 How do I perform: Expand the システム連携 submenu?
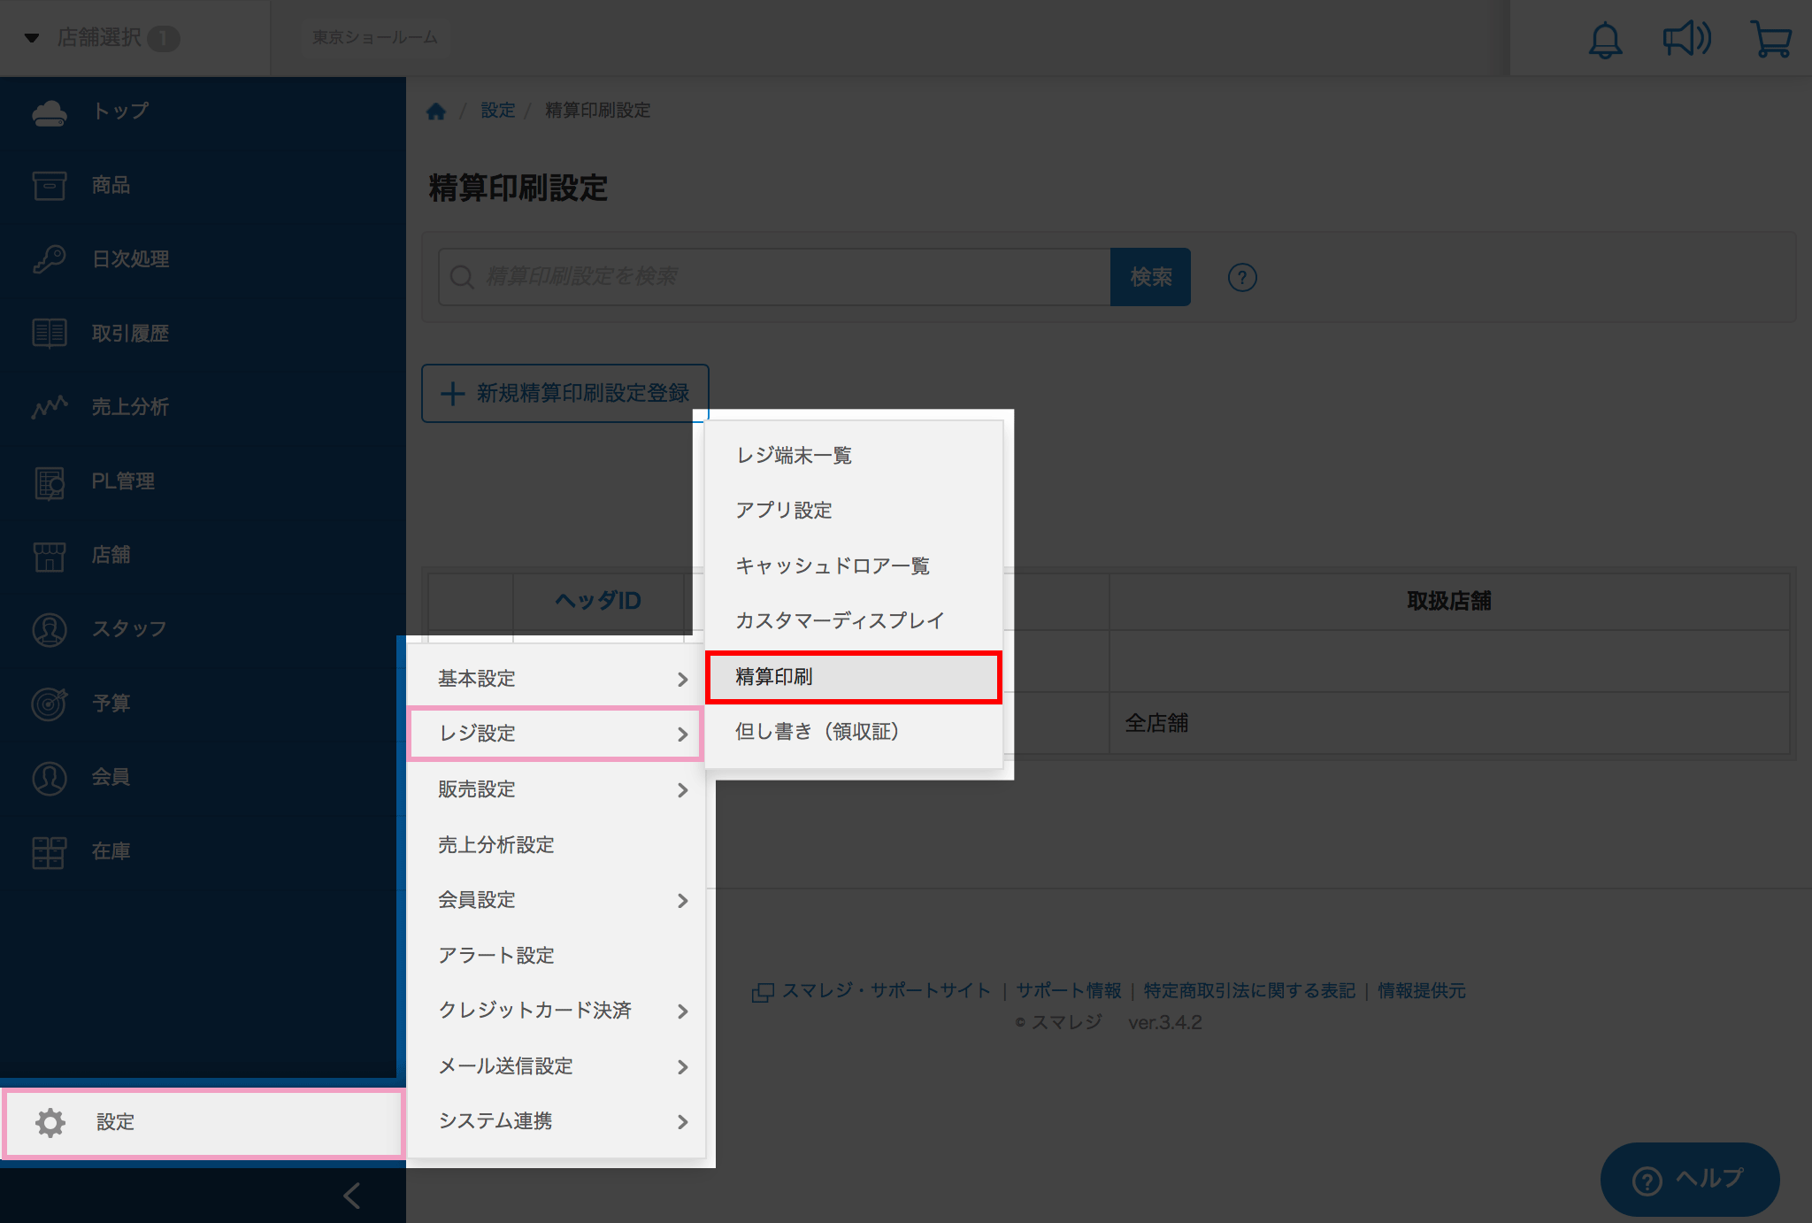[x=557, y=1121]
